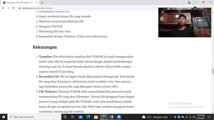Image resolution: width=214 pixels, height=120 pixels.
Task: Click the italic word software
Action: [x=100, y=67]
